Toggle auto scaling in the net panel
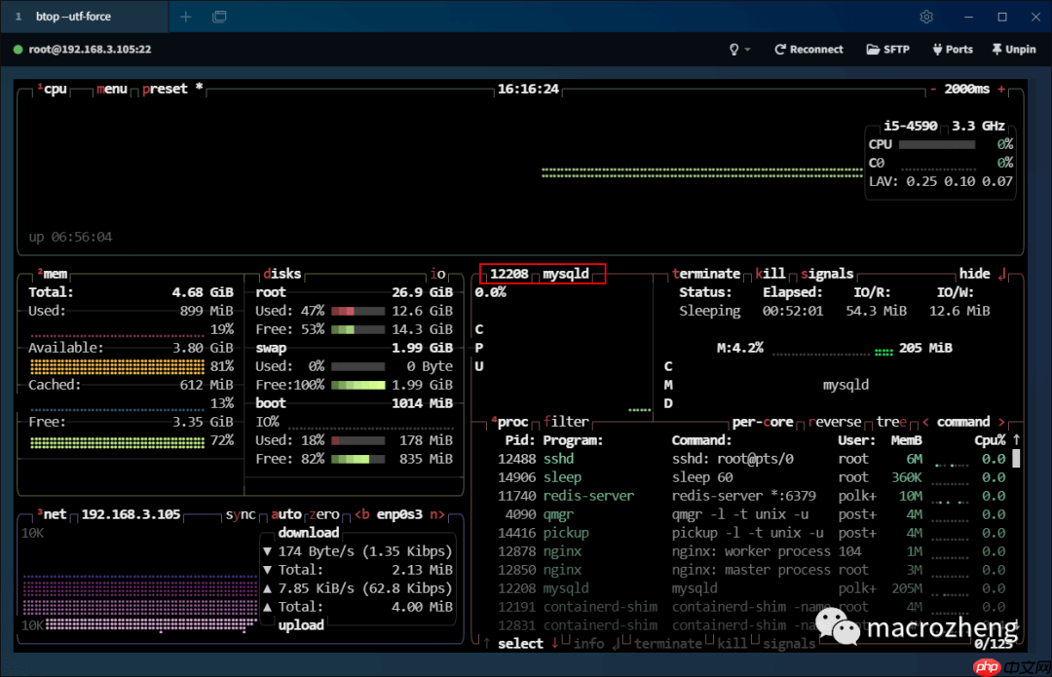 click(x=286, y=513)
